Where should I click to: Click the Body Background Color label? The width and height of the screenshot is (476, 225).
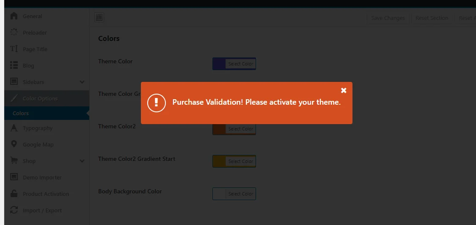pyautogui.click(x=130, y=191)
